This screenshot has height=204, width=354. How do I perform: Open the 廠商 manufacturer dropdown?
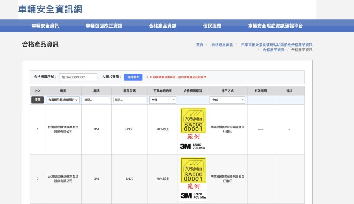point(63,100)
